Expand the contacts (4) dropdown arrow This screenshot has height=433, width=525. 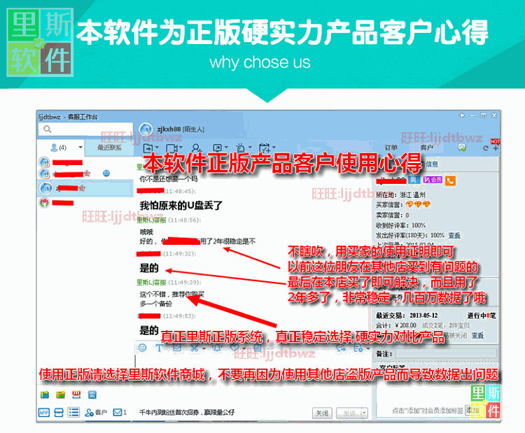(x=80, y=147)
